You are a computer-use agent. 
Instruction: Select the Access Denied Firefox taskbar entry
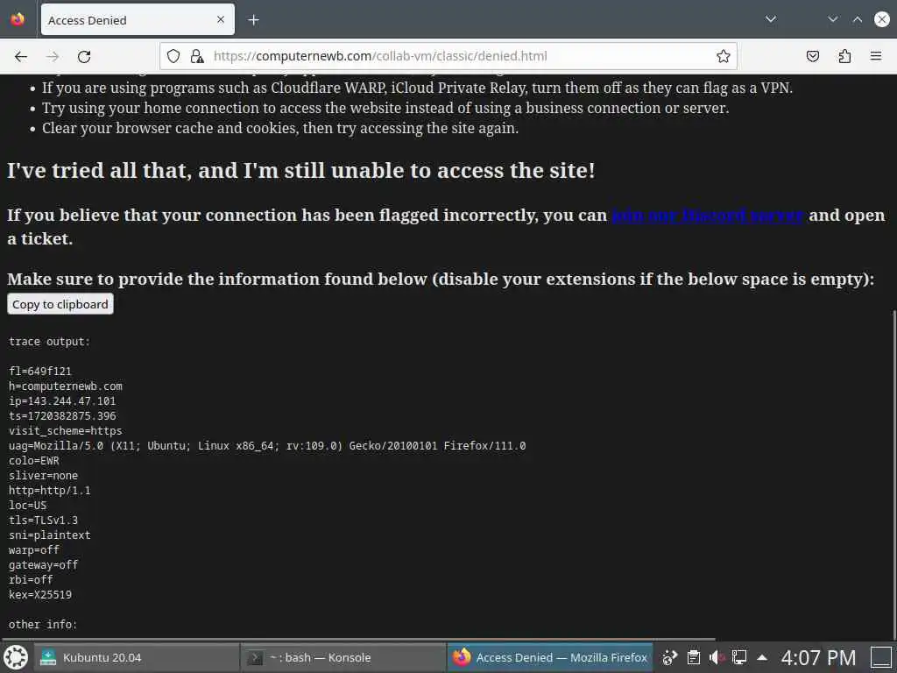(x=550, y=657)
